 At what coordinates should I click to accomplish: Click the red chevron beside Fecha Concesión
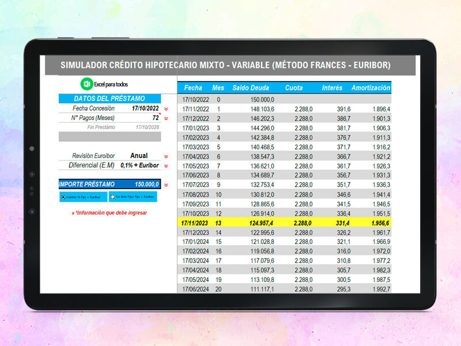click(166, 109)
